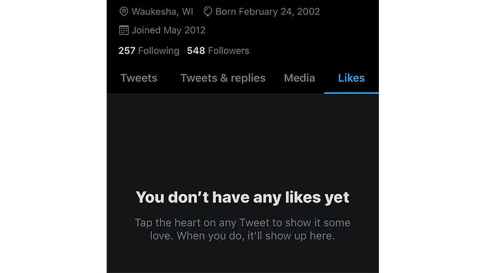Switch to the Tweets tab

point(139,78)
